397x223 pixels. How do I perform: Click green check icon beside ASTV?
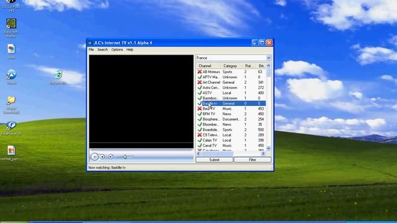[200, 93]
